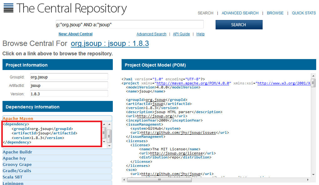The image size is (319, 185).
Task: Open the BROWSE navigation item
Action: coord(275,13)
